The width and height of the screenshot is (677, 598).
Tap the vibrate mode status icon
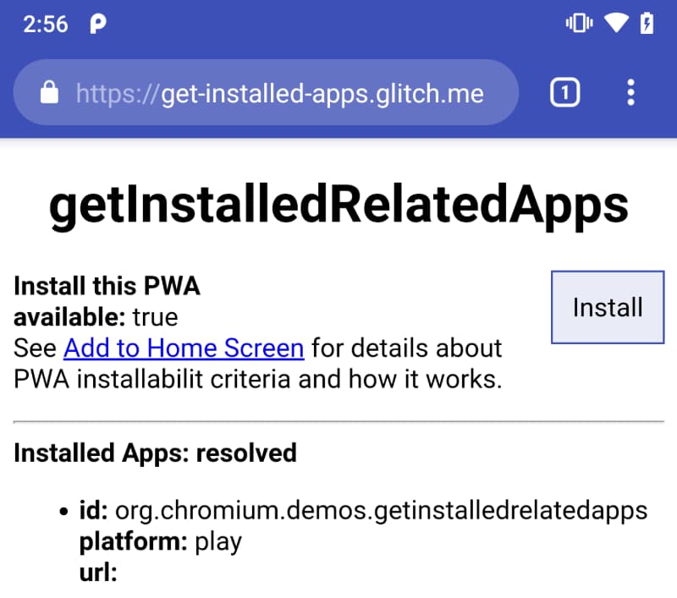point(576,24)
